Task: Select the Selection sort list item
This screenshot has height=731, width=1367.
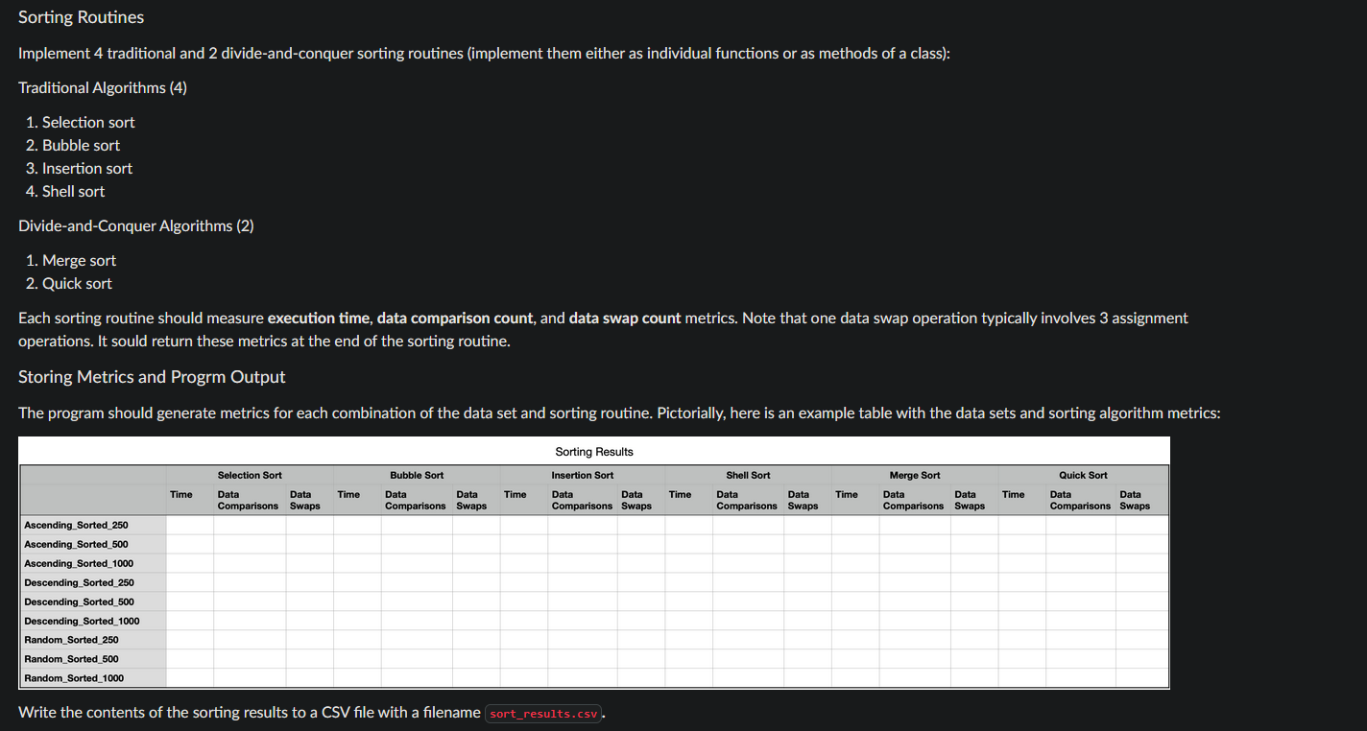Action: pyautogui.click(x=88, y=122)
